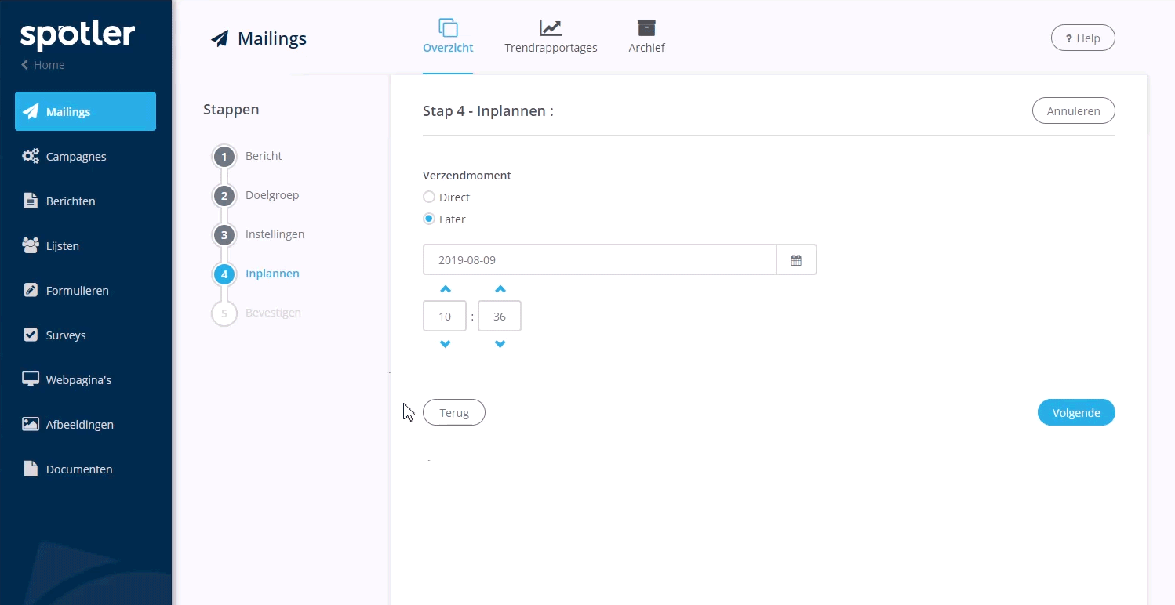This screenshot has height=605, width=1175.
Task: Click the Annuleren button
Action: [x=1073, y=110]
